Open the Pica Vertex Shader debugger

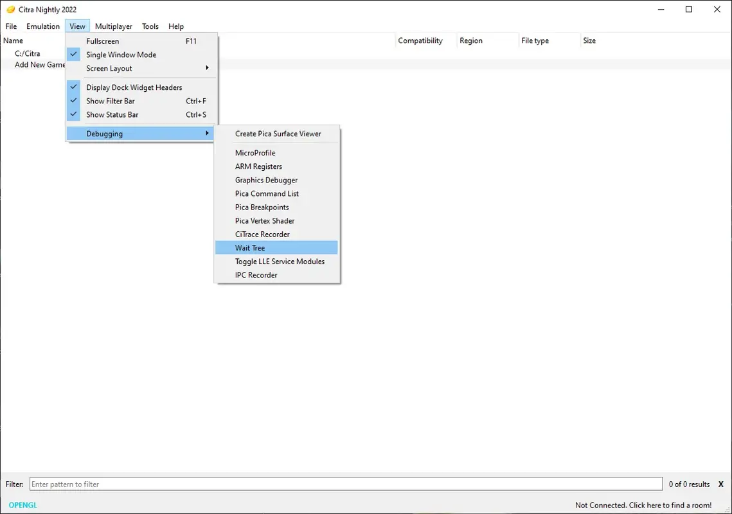[x=265, y=220]
